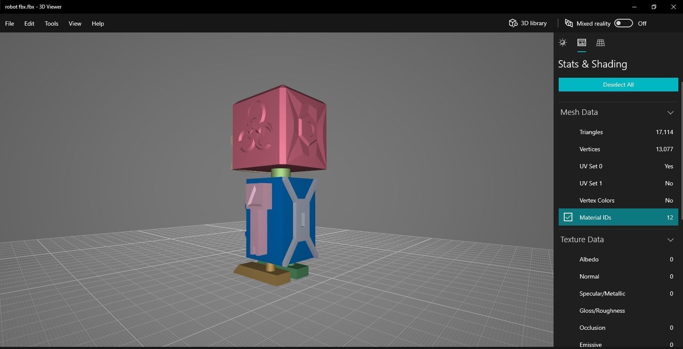
Task: Open the Grid & Views tab icon
Action: [x=600, y=42]
